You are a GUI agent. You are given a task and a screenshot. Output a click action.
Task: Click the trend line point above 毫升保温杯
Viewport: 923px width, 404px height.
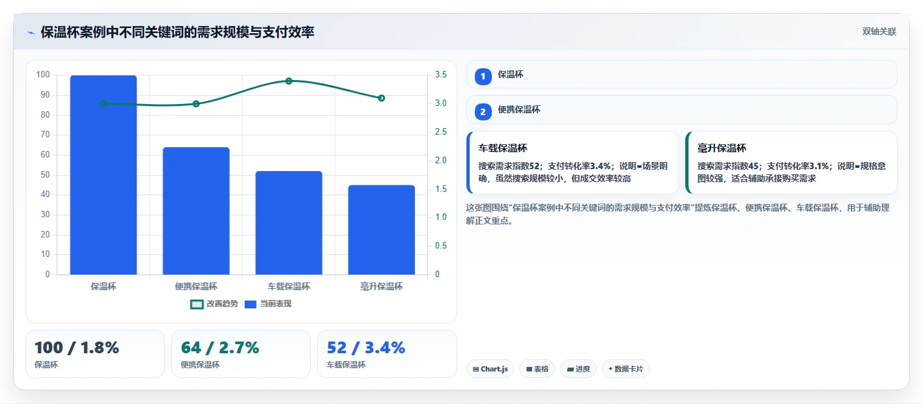(x=382, y=98)
